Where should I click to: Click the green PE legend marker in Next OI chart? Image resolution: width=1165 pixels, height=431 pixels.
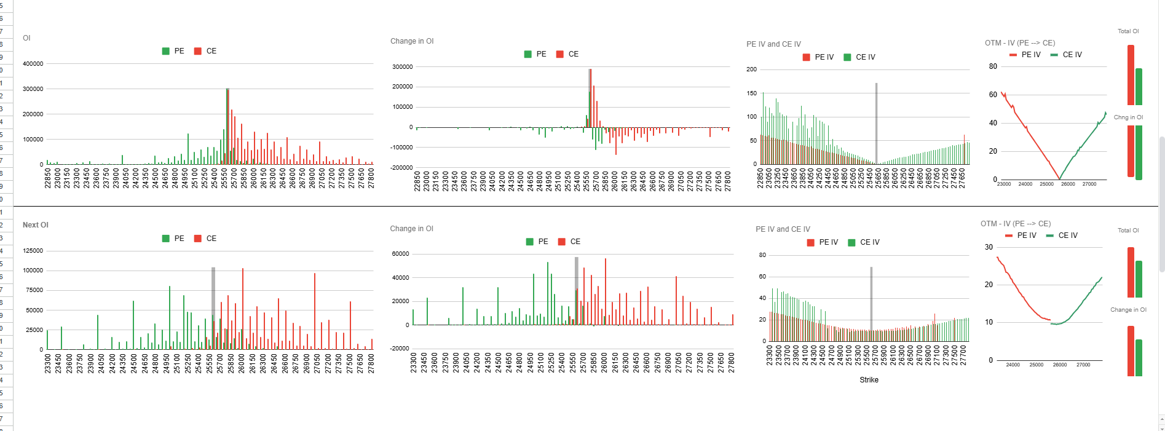point(166,239)
